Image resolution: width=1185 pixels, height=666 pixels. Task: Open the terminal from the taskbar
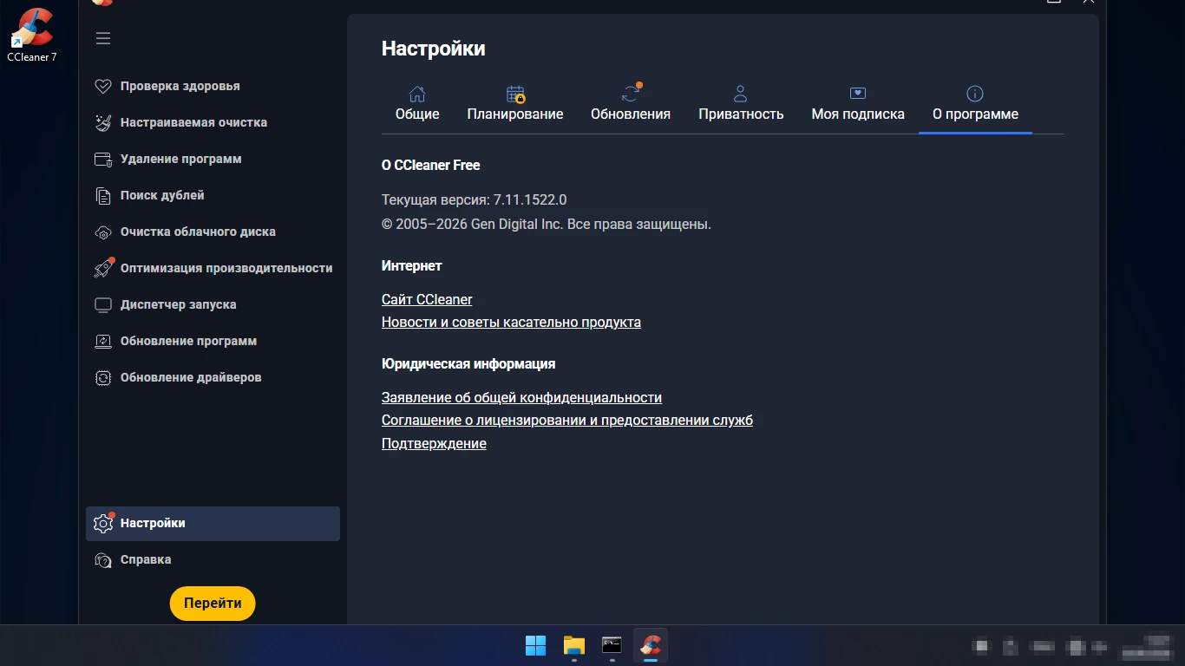tap(612, 645)
